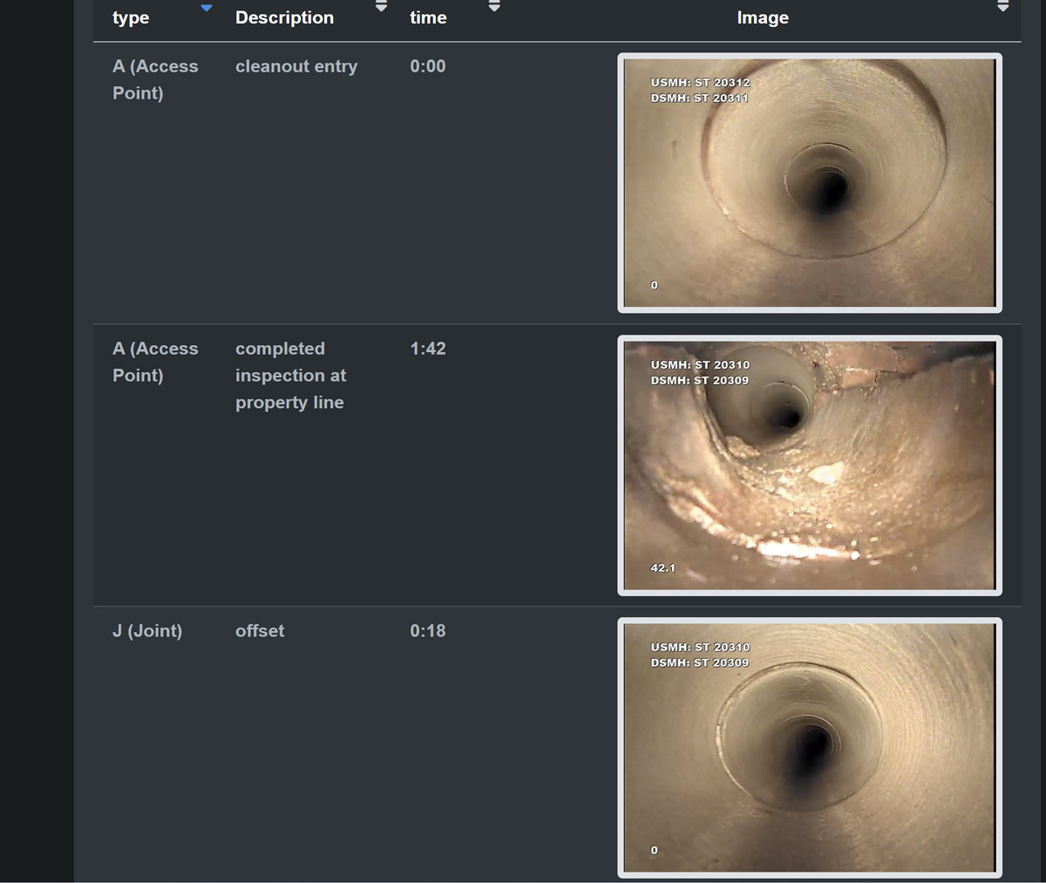Open the property line inspection thumbnail
Viewport: 1046px width, 883px height.
pos(810,465)
